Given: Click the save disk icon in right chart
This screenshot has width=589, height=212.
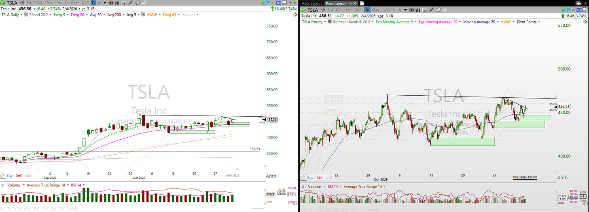Looking at the screenshot, I should 585,10.
